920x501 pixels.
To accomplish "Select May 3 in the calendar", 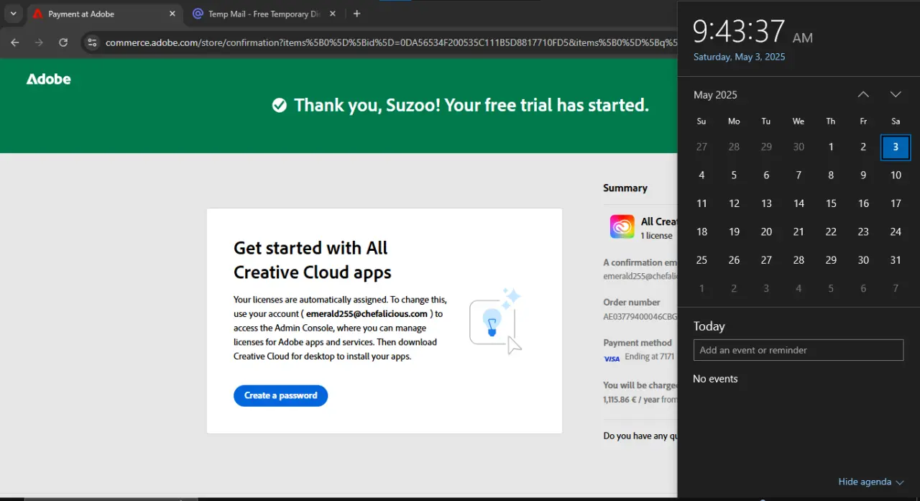I will click(x=896, y=147).
